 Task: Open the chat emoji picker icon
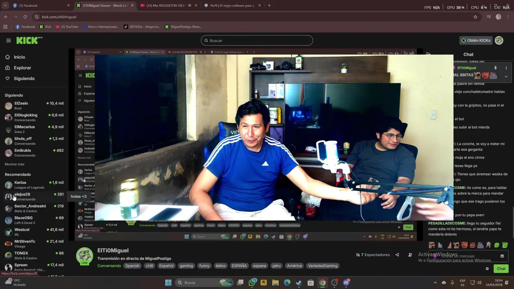[x=502, y=256]
